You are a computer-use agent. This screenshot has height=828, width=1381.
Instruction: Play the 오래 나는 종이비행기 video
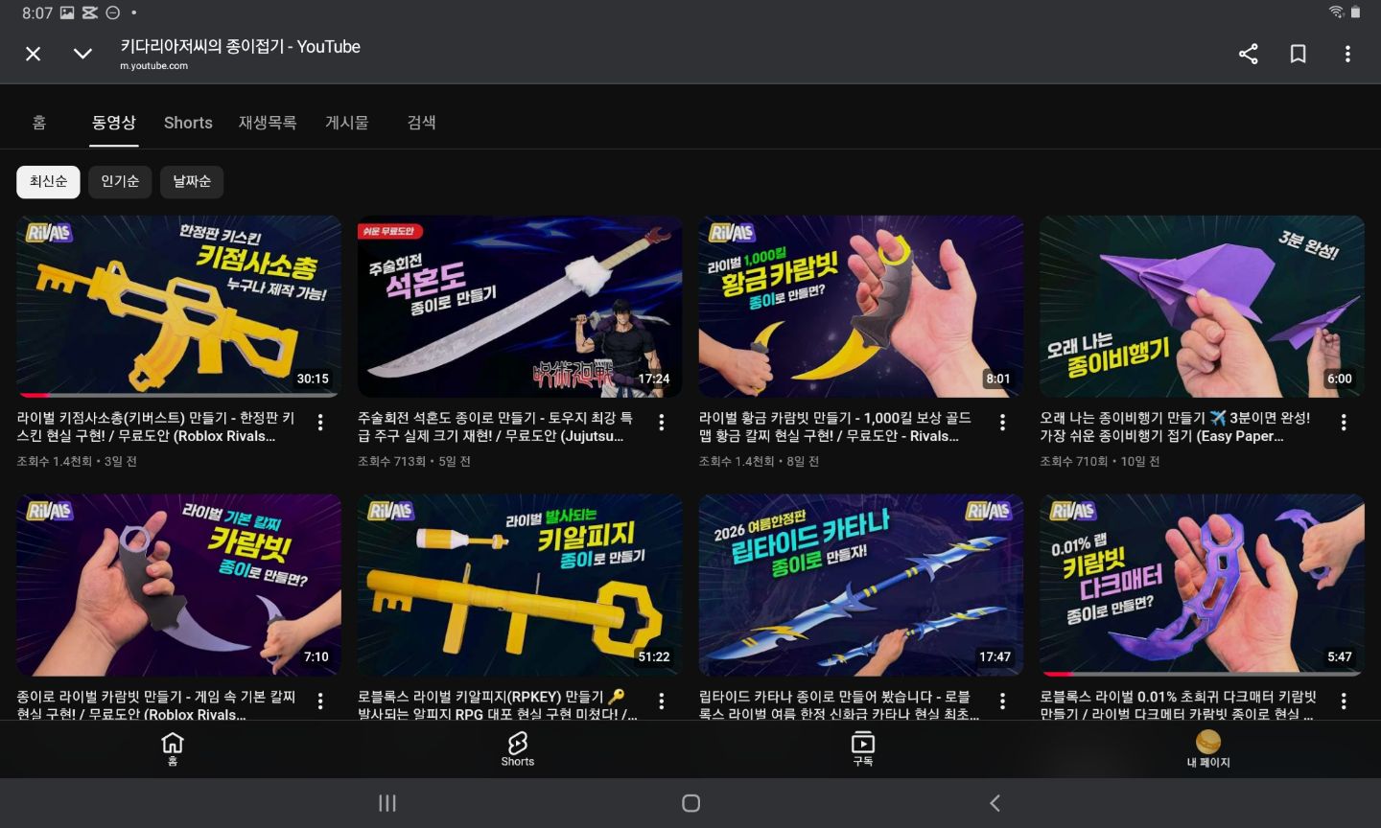point(1202,306)
